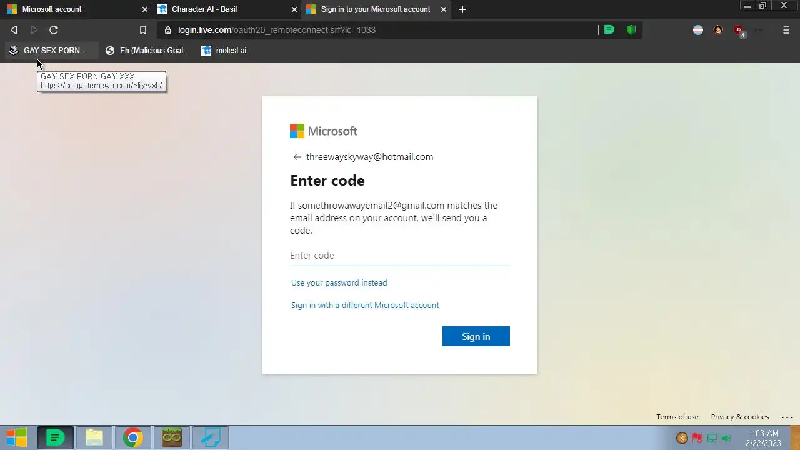The height and width of the screenshot is (450, 800).
Task: Close the Character.AI - Basil tab
Action: [294, 9]
